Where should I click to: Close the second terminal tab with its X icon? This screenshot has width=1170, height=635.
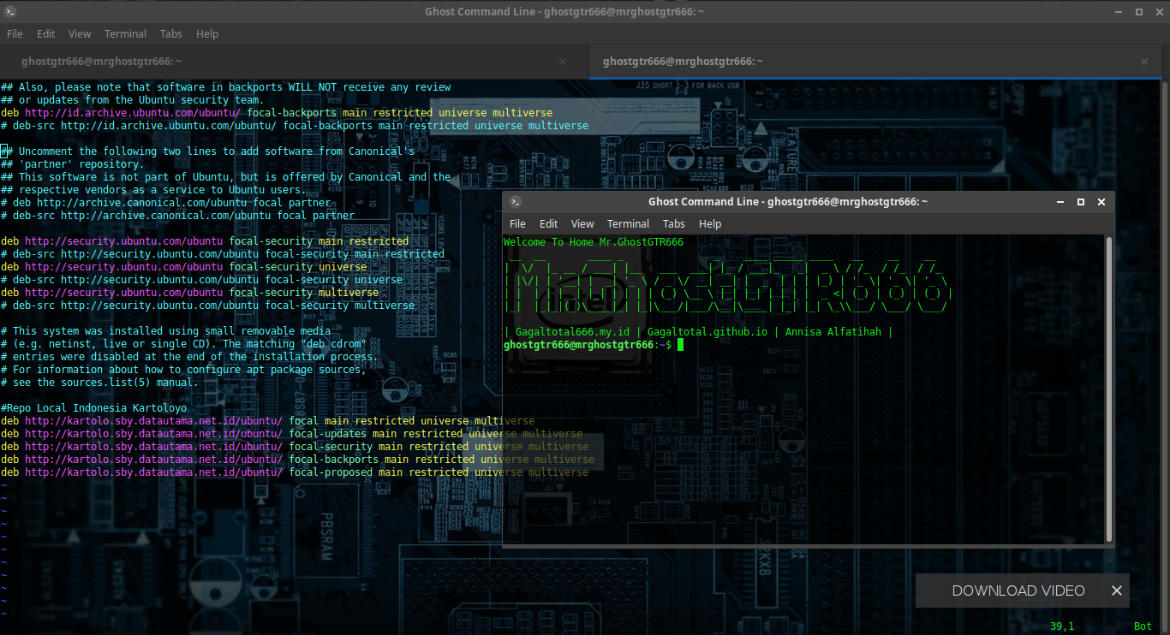click(x=1143, y=61)
